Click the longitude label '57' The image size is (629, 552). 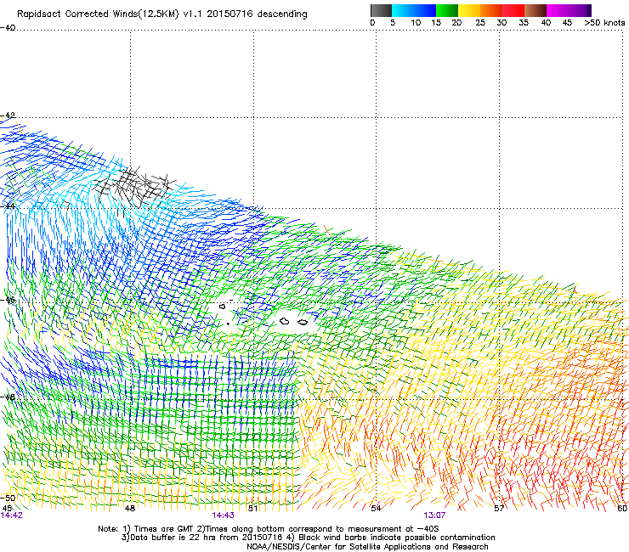pos(499,509)
